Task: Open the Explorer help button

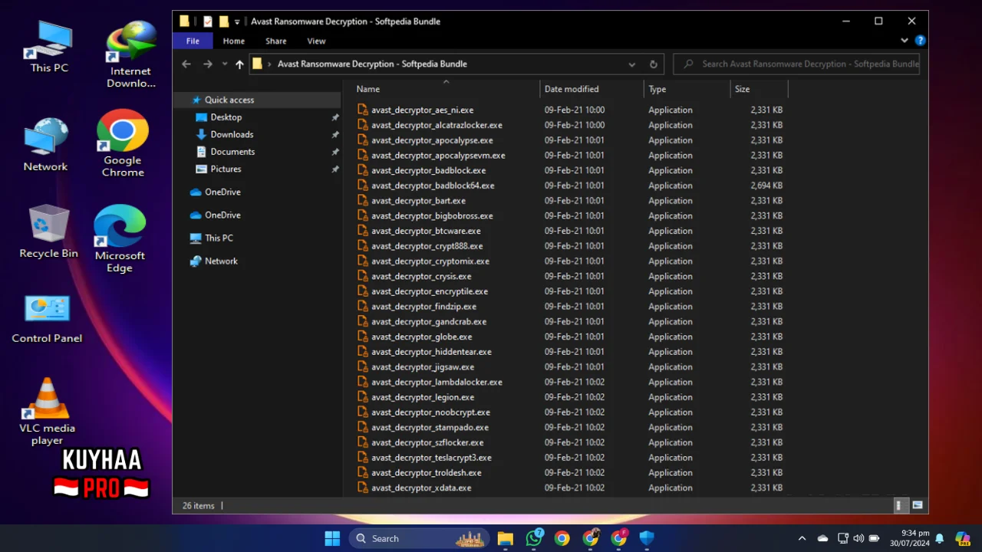Action: pyautogui.click(x=920, y=41)
